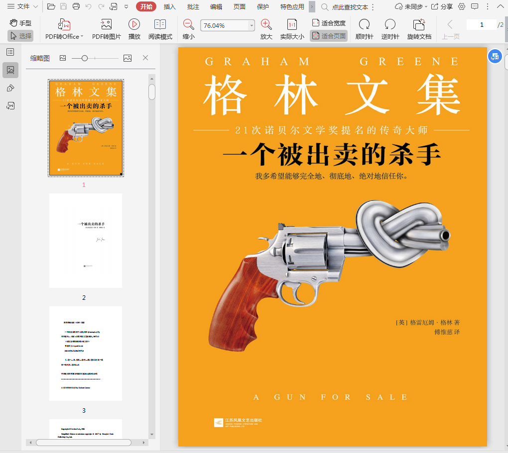The width and height of the screenshot is (508, 453).
Task: Open the zoom percentage dropdown arrow
Action: tap(252, 25)
